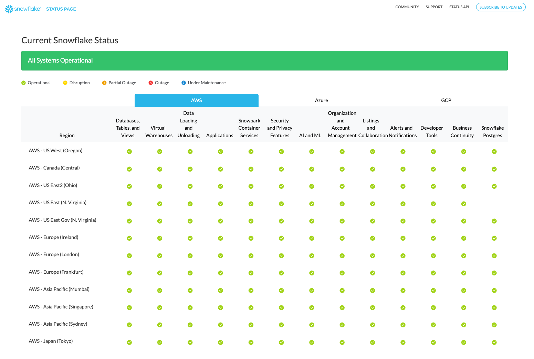Switch to the GCP tab
This screenshot has width=534, height=359.
pos(446,100)
